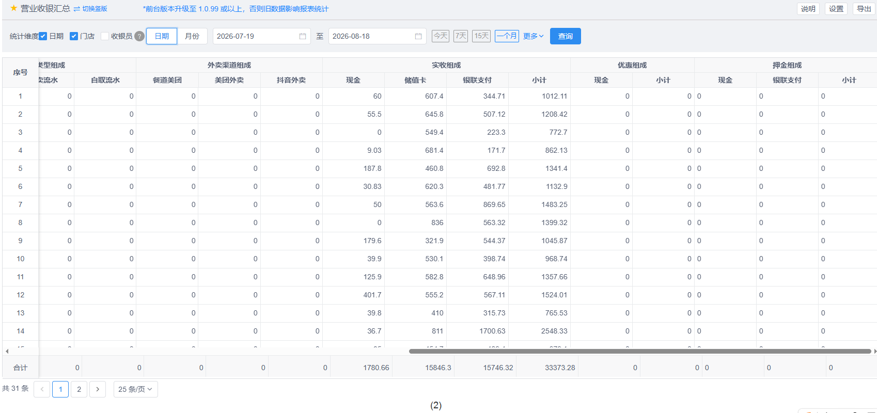
Task: Click the horizontal scroll left arrow
Action: point(7,351)
